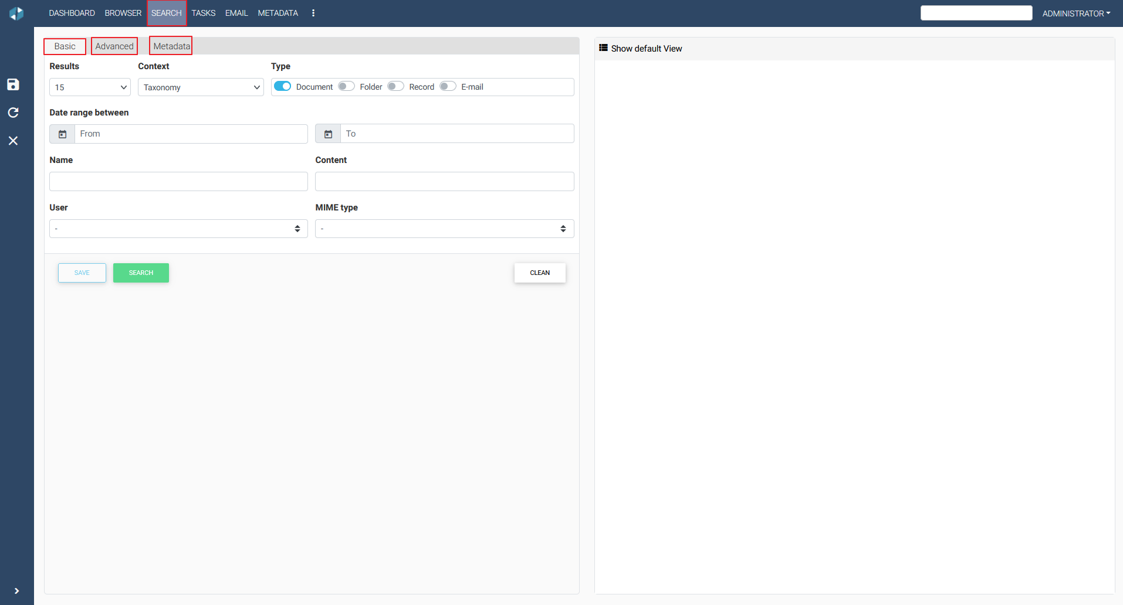Open the three-dot overflow menu in navbar
The width and height of the screenshot is (1123, 605).
(313, 13)
